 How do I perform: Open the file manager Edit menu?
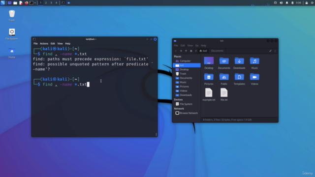[x=183, y=46]
